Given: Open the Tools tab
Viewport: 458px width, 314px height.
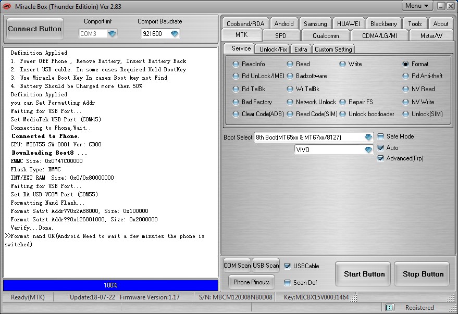Looking at the screenshot, I should pos(415,23).
